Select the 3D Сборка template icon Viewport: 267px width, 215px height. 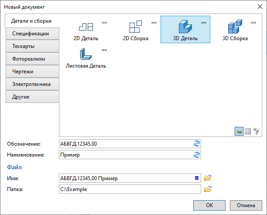click(235, 27)
